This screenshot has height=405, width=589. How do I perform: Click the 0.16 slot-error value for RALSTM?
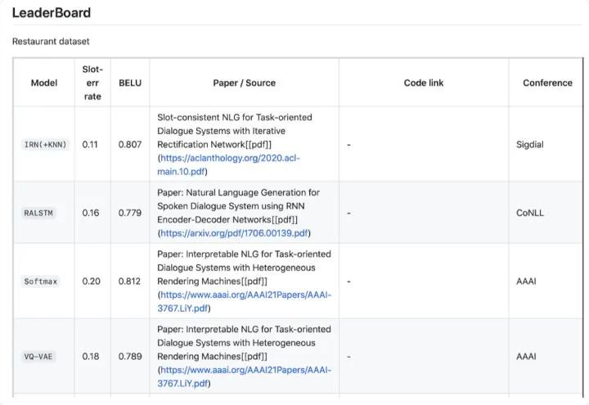tap(90, 213)
